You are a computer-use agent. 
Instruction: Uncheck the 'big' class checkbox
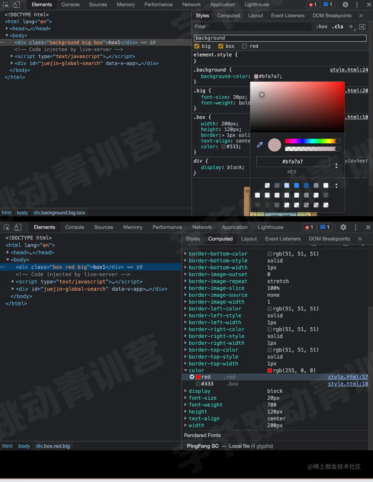197,46
